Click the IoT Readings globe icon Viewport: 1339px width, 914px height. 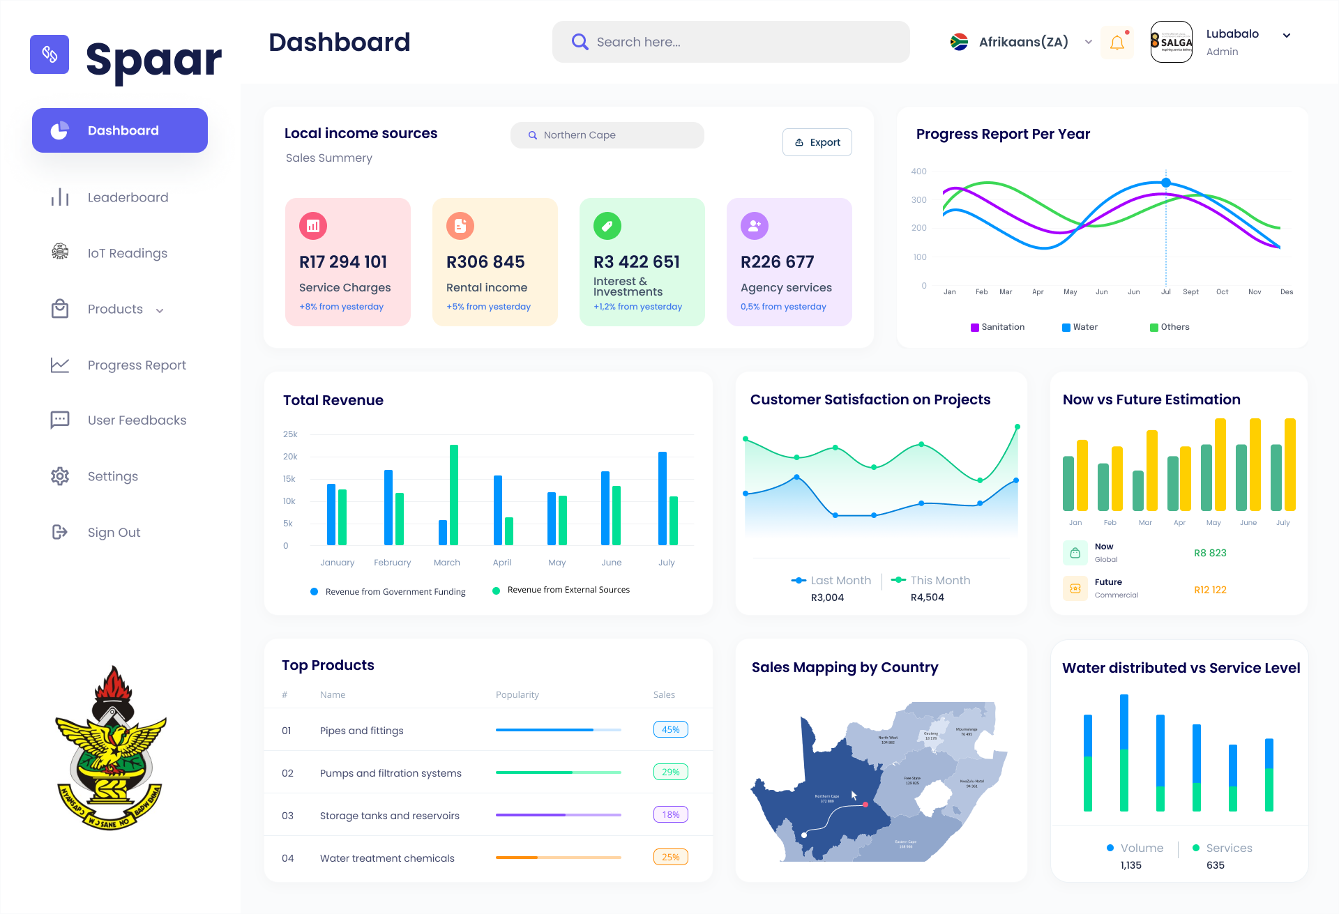(60, 252)
